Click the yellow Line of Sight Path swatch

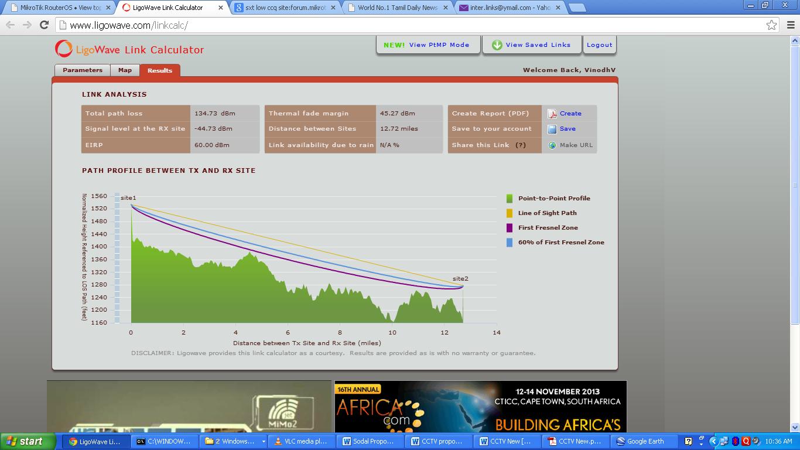510,213
